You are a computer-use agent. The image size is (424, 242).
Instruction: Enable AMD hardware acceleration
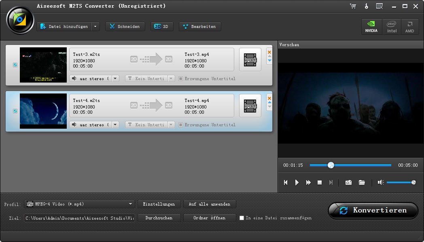coord(409,27)
